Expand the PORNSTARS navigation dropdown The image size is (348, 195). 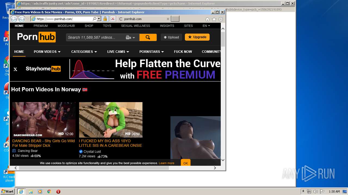[151, 51]
